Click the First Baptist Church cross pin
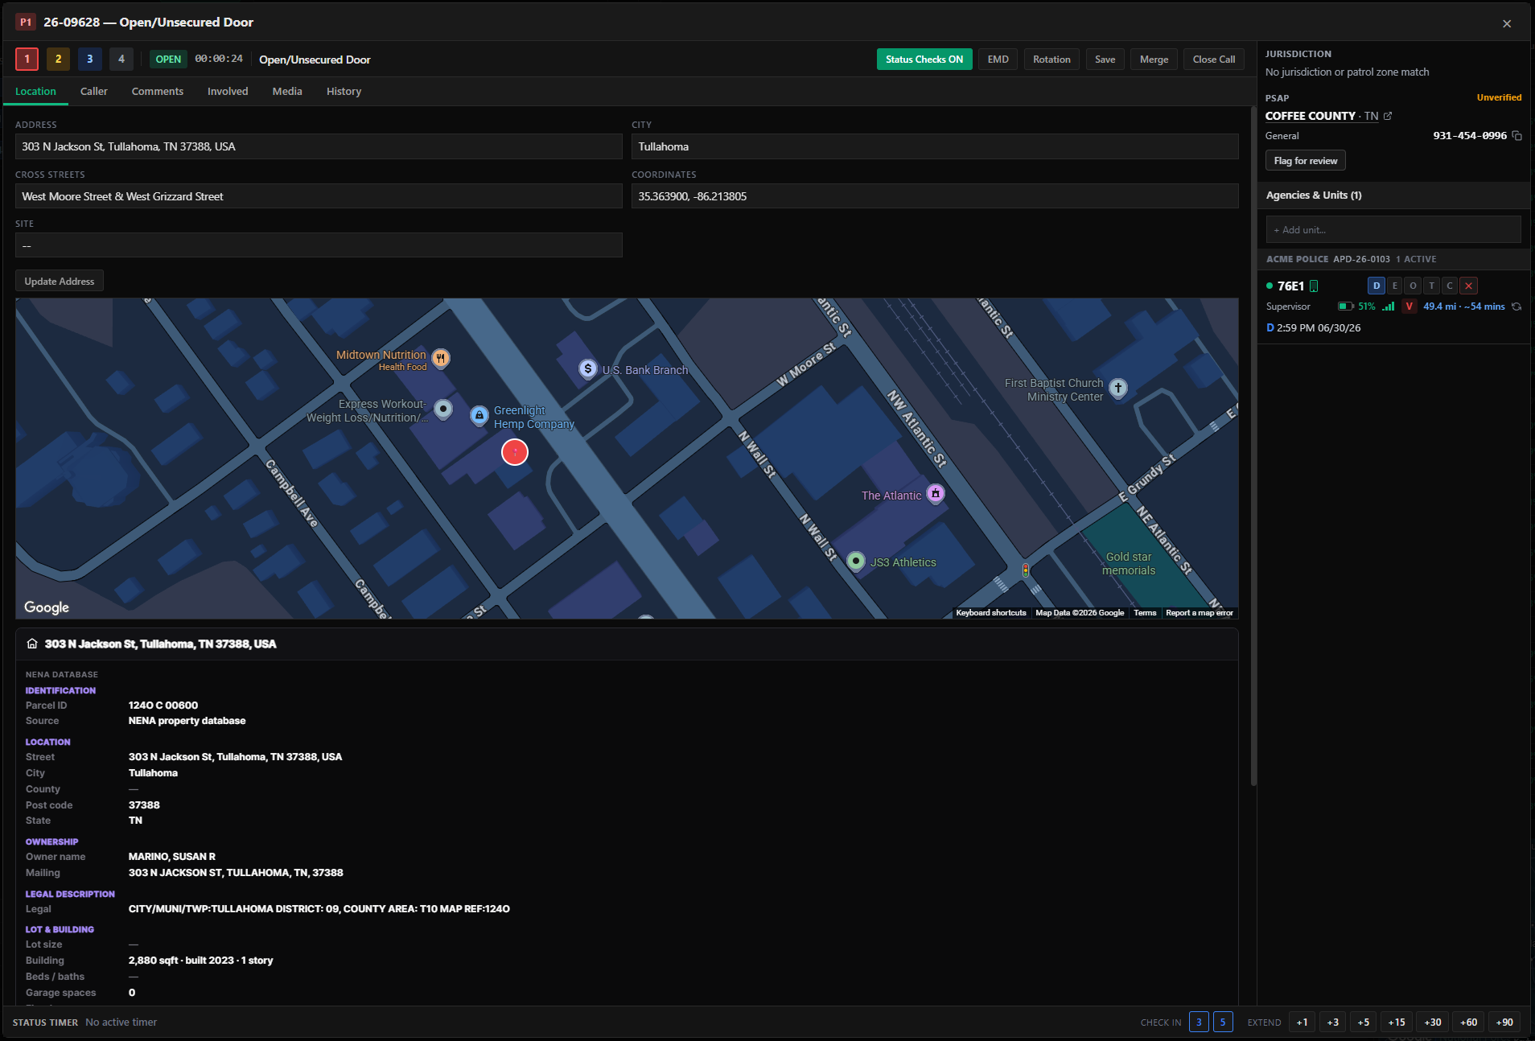The width and height of the screenshot is (1535, 1041). pyautogui.click(x=1118, y=388)
